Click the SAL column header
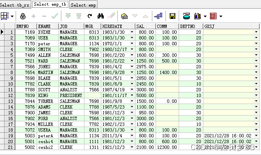The image size is (261, 155). 145,26
